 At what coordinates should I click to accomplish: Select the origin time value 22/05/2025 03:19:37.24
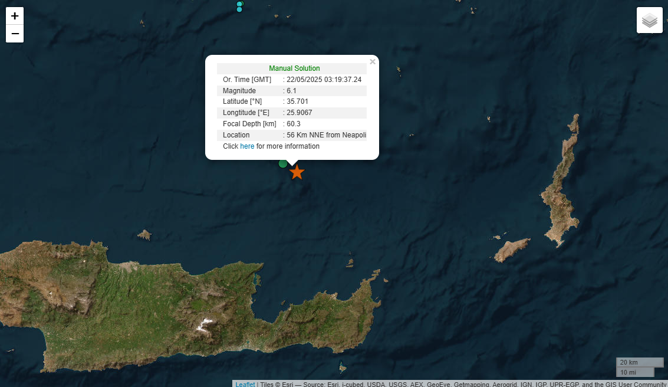(324, 80)
